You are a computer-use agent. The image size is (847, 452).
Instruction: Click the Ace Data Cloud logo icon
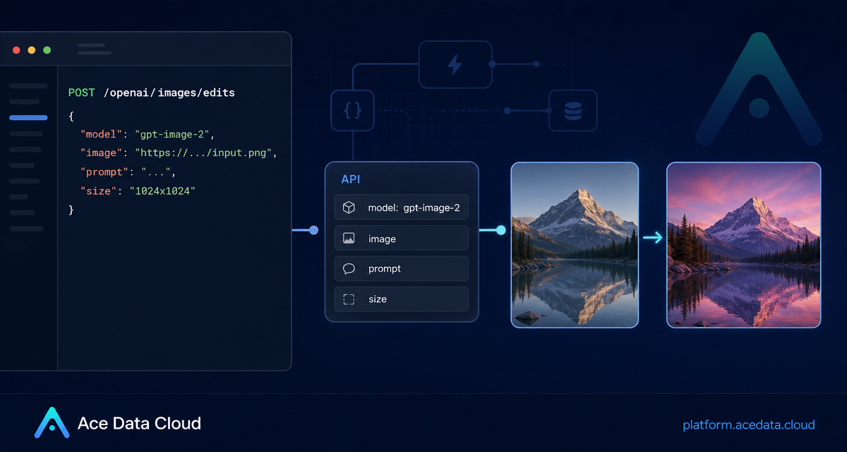coord(52,423)
